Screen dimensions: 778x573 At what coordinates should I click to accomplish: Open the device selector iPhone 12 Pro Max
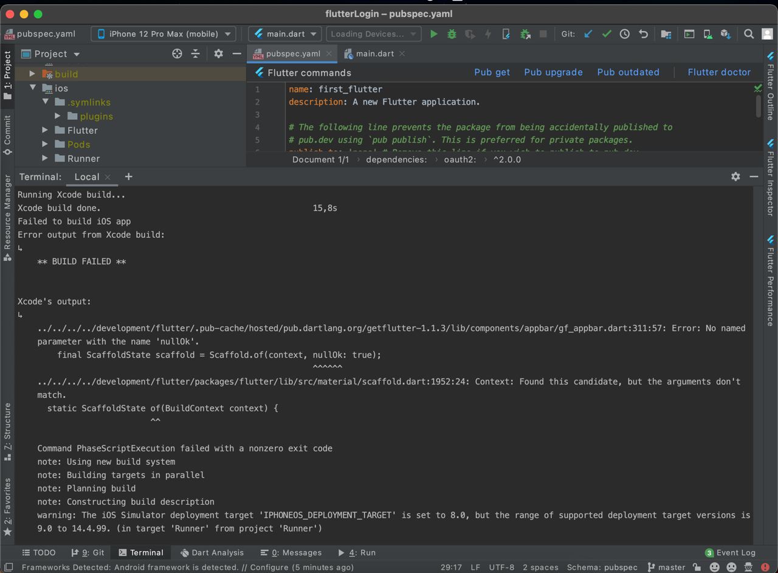pos(164,34)
